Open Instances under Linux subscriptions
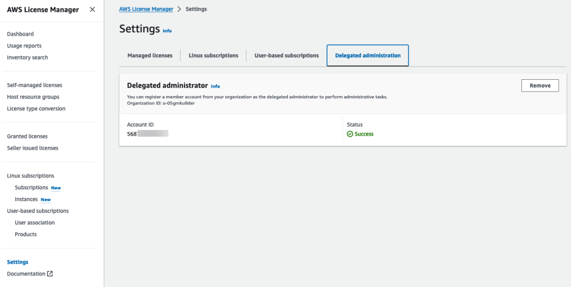 tap(26, 199)
